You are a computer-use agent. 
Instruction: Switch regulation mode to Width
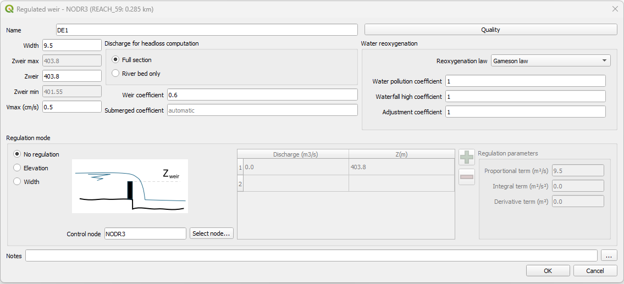coord(17,182)
